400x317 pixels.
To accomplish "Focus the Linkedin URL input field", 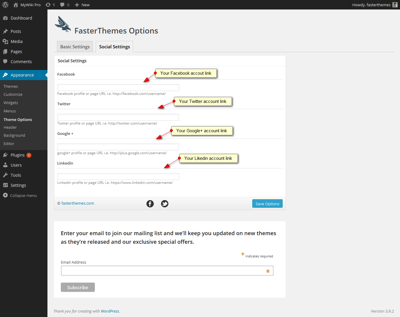I will click(x=118, y=176).
